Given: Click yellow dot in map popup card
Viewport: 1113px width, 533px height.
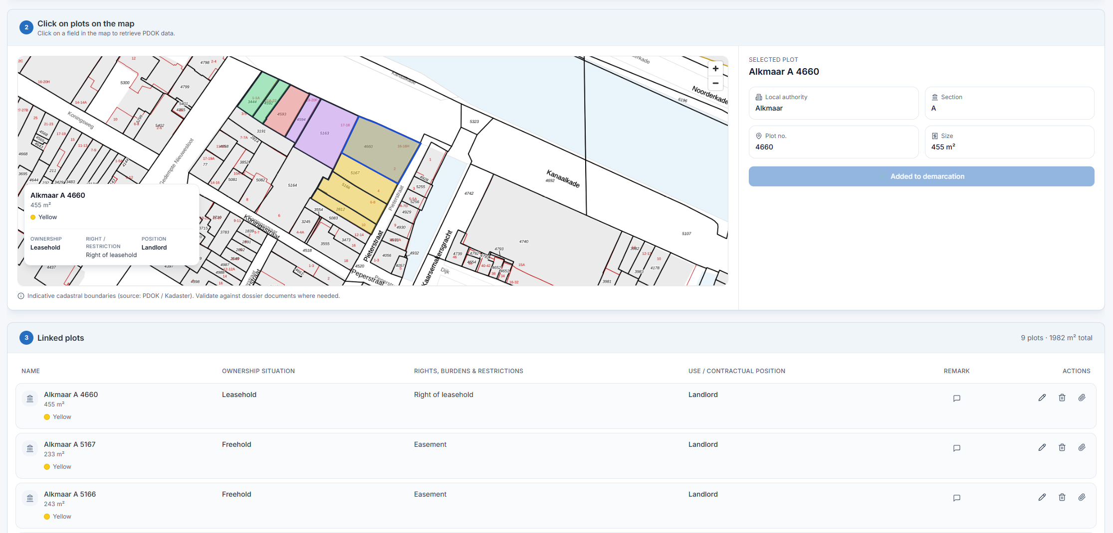Looking at the screenshot, I should click(33, 217).
